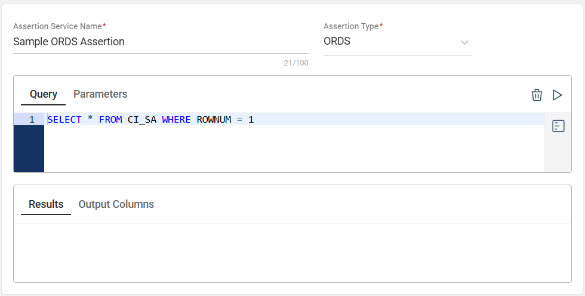The image size is (585, 296).
Task: Click ROWNUM in the SQL statement
Action: click(214, 120)
